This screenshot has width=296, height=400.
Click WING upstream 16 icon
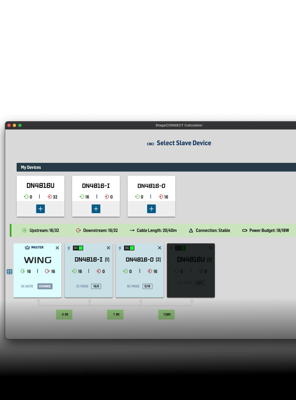(23, 271)
